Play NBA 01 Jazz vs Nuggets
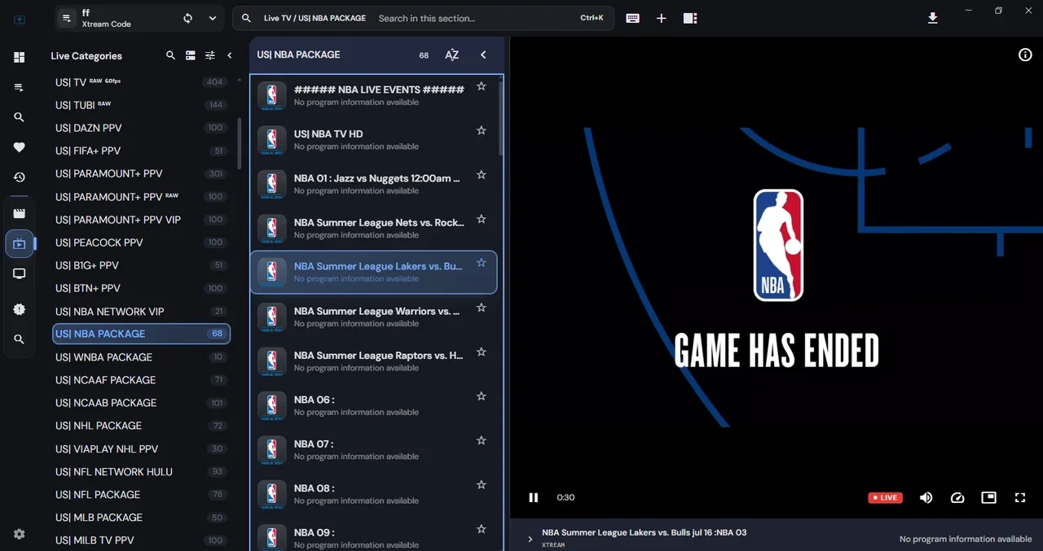Screen dimensions: 1043x551 point(373,184)
